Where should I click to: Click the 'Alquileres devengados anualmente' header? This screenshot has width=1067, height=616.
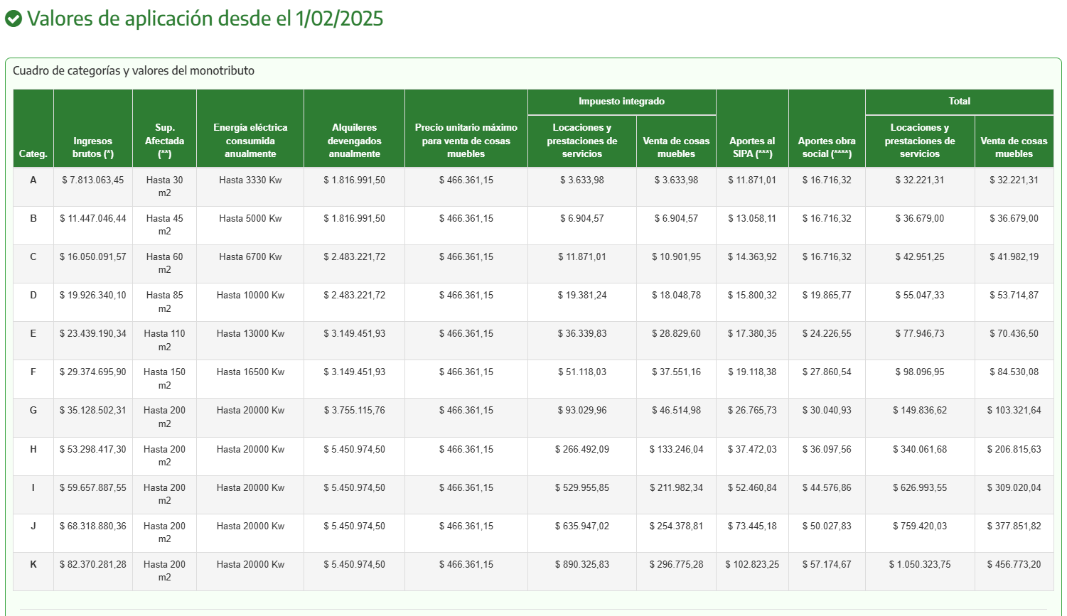click(x=355, y=141)
